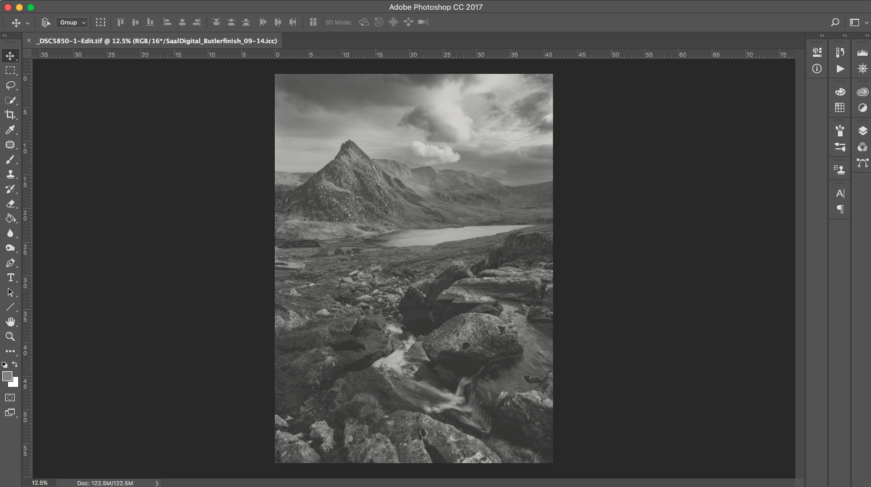Open the Paths panel

[x=862, y=164]
